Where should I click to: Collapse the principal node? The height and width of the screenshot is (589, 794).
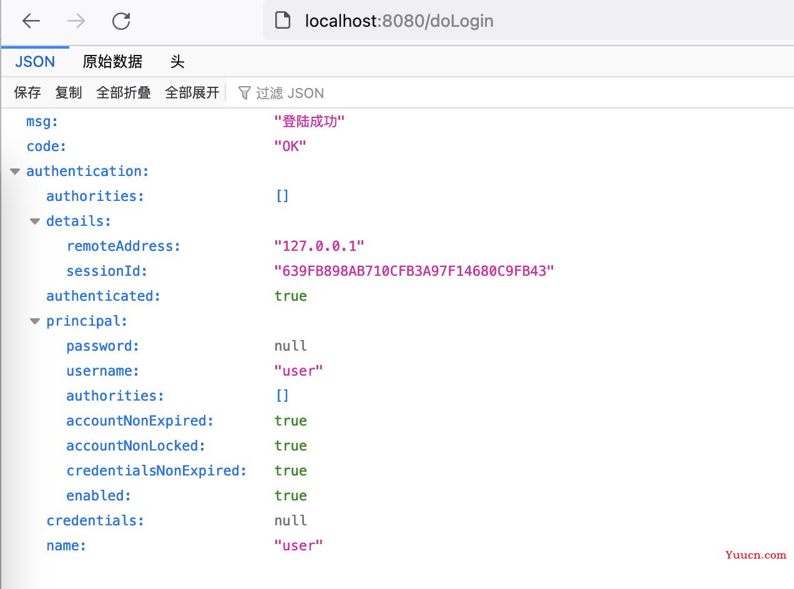click(35, 321)
